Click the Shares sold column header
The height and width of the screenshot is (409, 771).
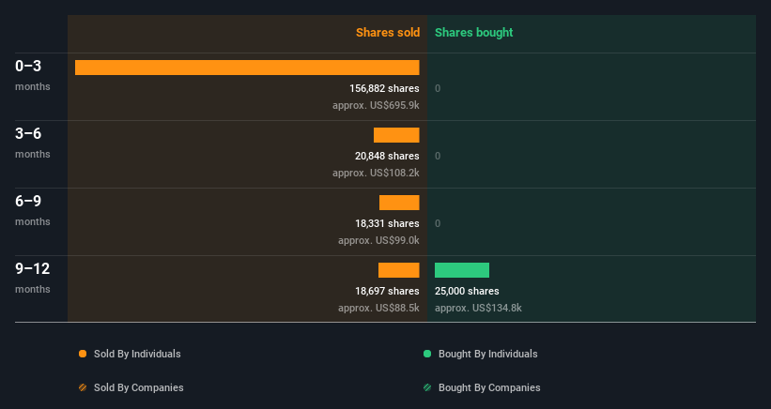(388, 33)
